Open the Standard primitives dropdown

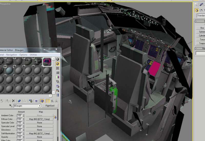(201, 16)
